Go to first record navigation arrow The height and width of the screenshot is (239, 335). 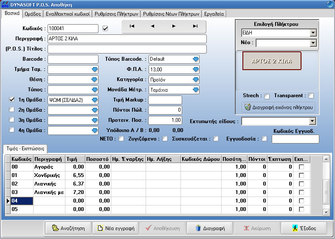point(132,26)
